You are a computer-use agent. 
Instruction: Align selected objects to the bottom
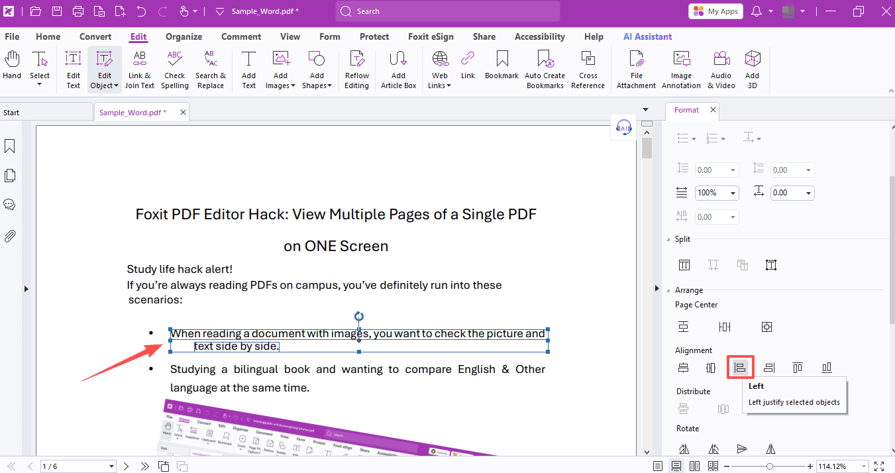[827, 368]
